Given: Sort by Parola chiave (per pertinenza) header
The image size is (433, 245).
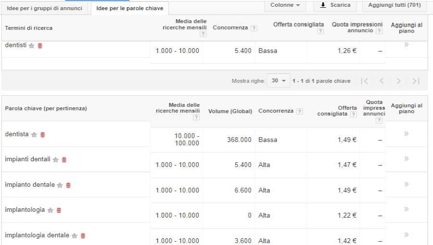Looking at the screenshot, I should pos(46,108).
